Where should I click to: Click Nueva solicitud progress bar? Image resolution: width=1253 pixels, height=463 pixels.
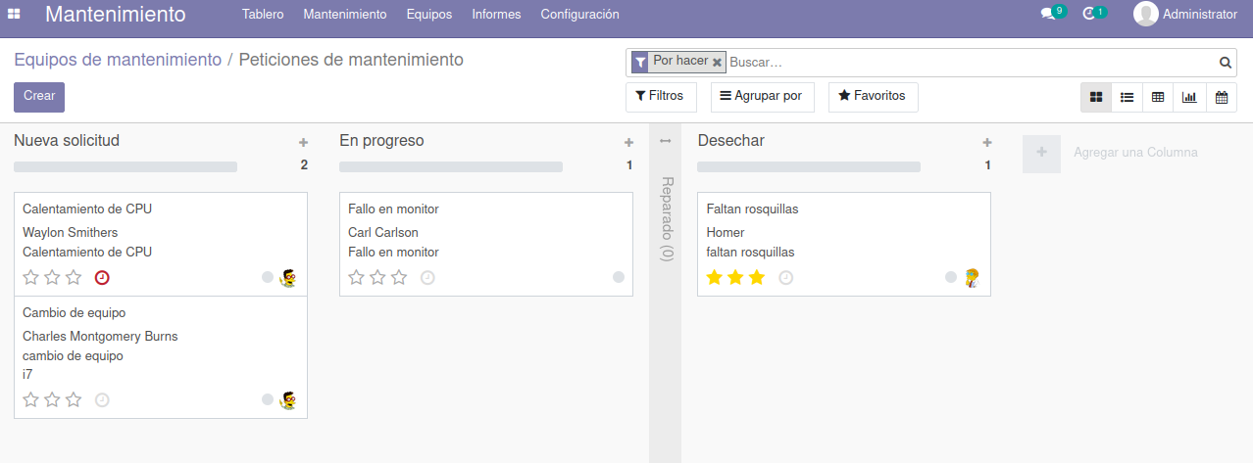click(125, 166)
